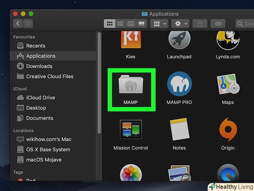Click inside the Search field
The image size is (254, 191).
246,24
